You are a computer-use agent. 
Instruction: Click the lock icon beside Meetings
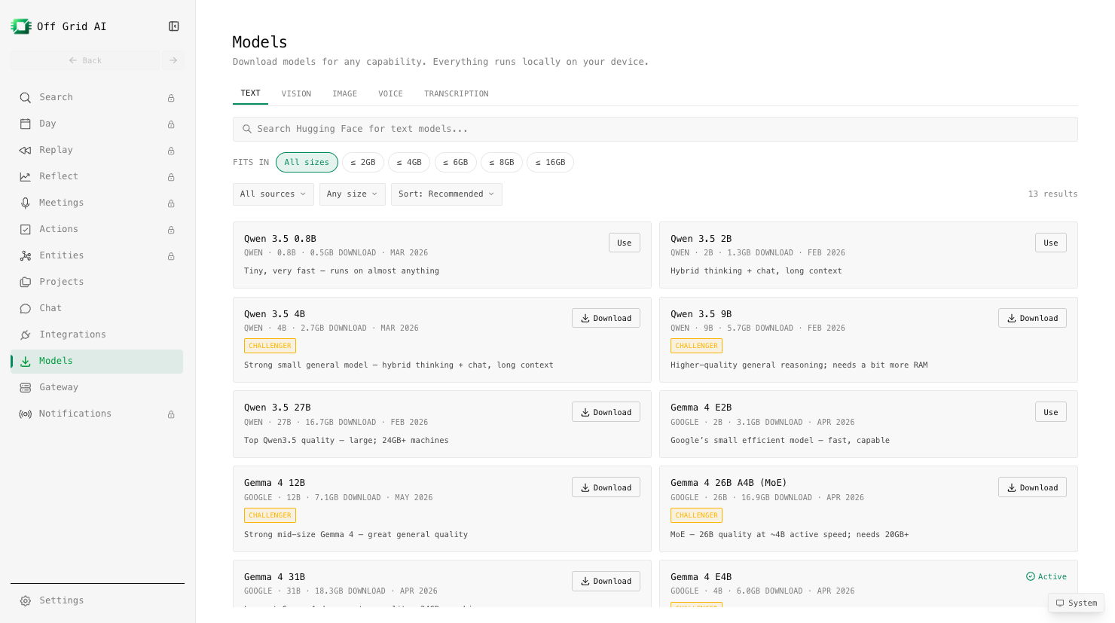click(x=171, y=203)
